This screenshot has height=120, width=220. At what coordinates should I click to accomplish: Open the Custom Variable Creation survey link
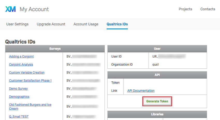(27, 73)
